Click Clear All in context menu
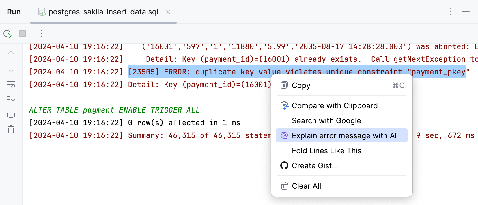Viewport: 478px width, 205px height. point(307,186)
